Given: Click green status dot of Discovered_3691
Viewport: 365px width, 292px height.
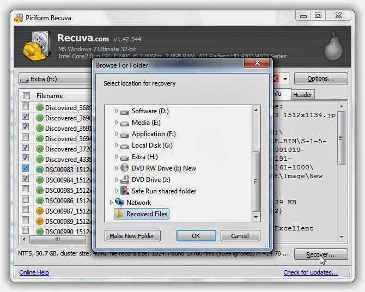Looking at the screenshot, I should coord(40,128).
